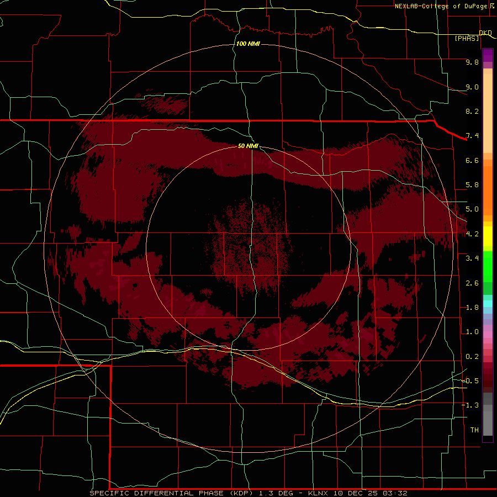The image size is (497, 497).
Task: Click the 5.0 color scale label
Action: (472, 209)
